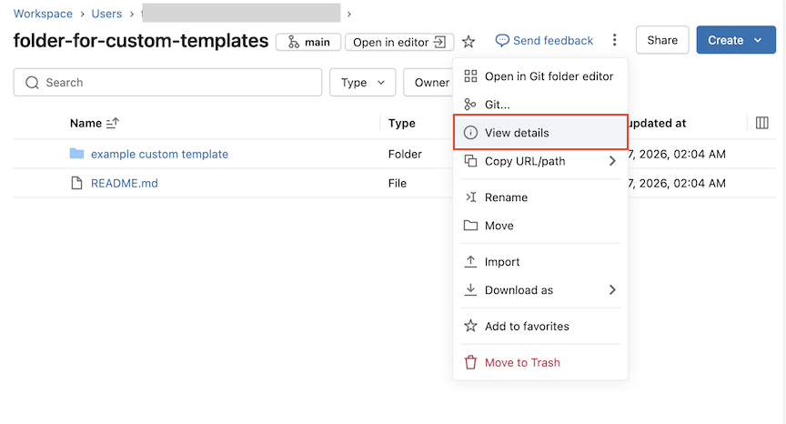Expand the Download as submenu
This screenshot has width=786, height=424.
pos(539,290)
